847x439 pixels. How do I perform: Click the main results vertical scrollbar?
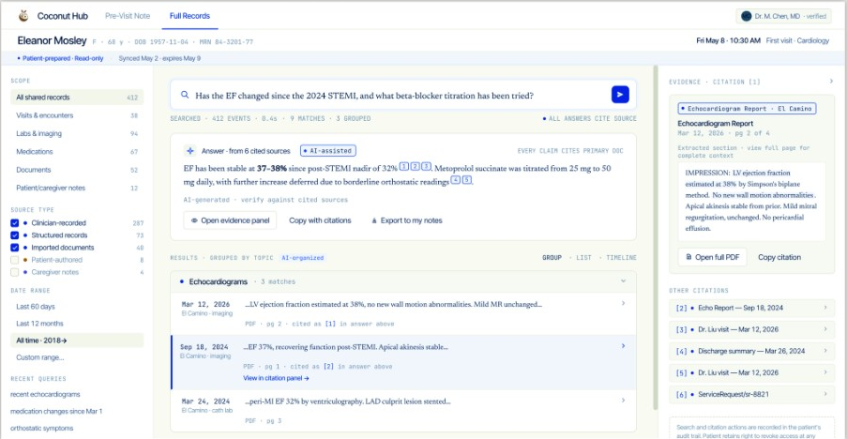[x=656, y=237]
